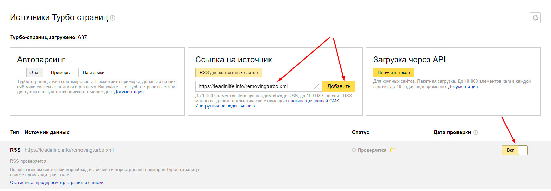Image resolution: width=551 pixels, height=191 pixels.
Task: Click info icon next to Проверяется status
Action: [354, 150]
